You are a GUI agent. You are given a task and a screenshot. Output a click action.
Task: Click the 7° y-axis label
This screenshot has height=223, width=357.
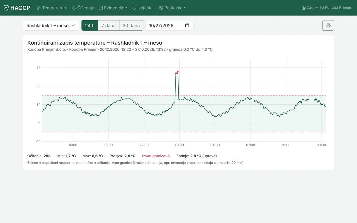38,68
